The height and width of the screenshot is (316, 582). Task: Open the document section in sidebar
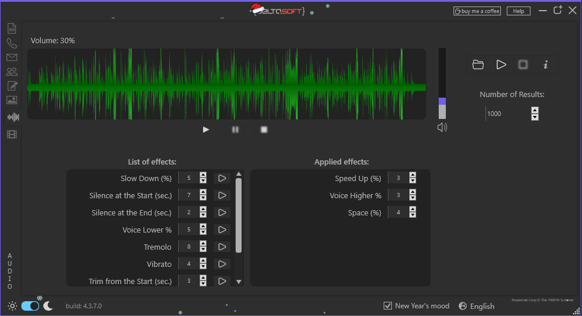12,28
